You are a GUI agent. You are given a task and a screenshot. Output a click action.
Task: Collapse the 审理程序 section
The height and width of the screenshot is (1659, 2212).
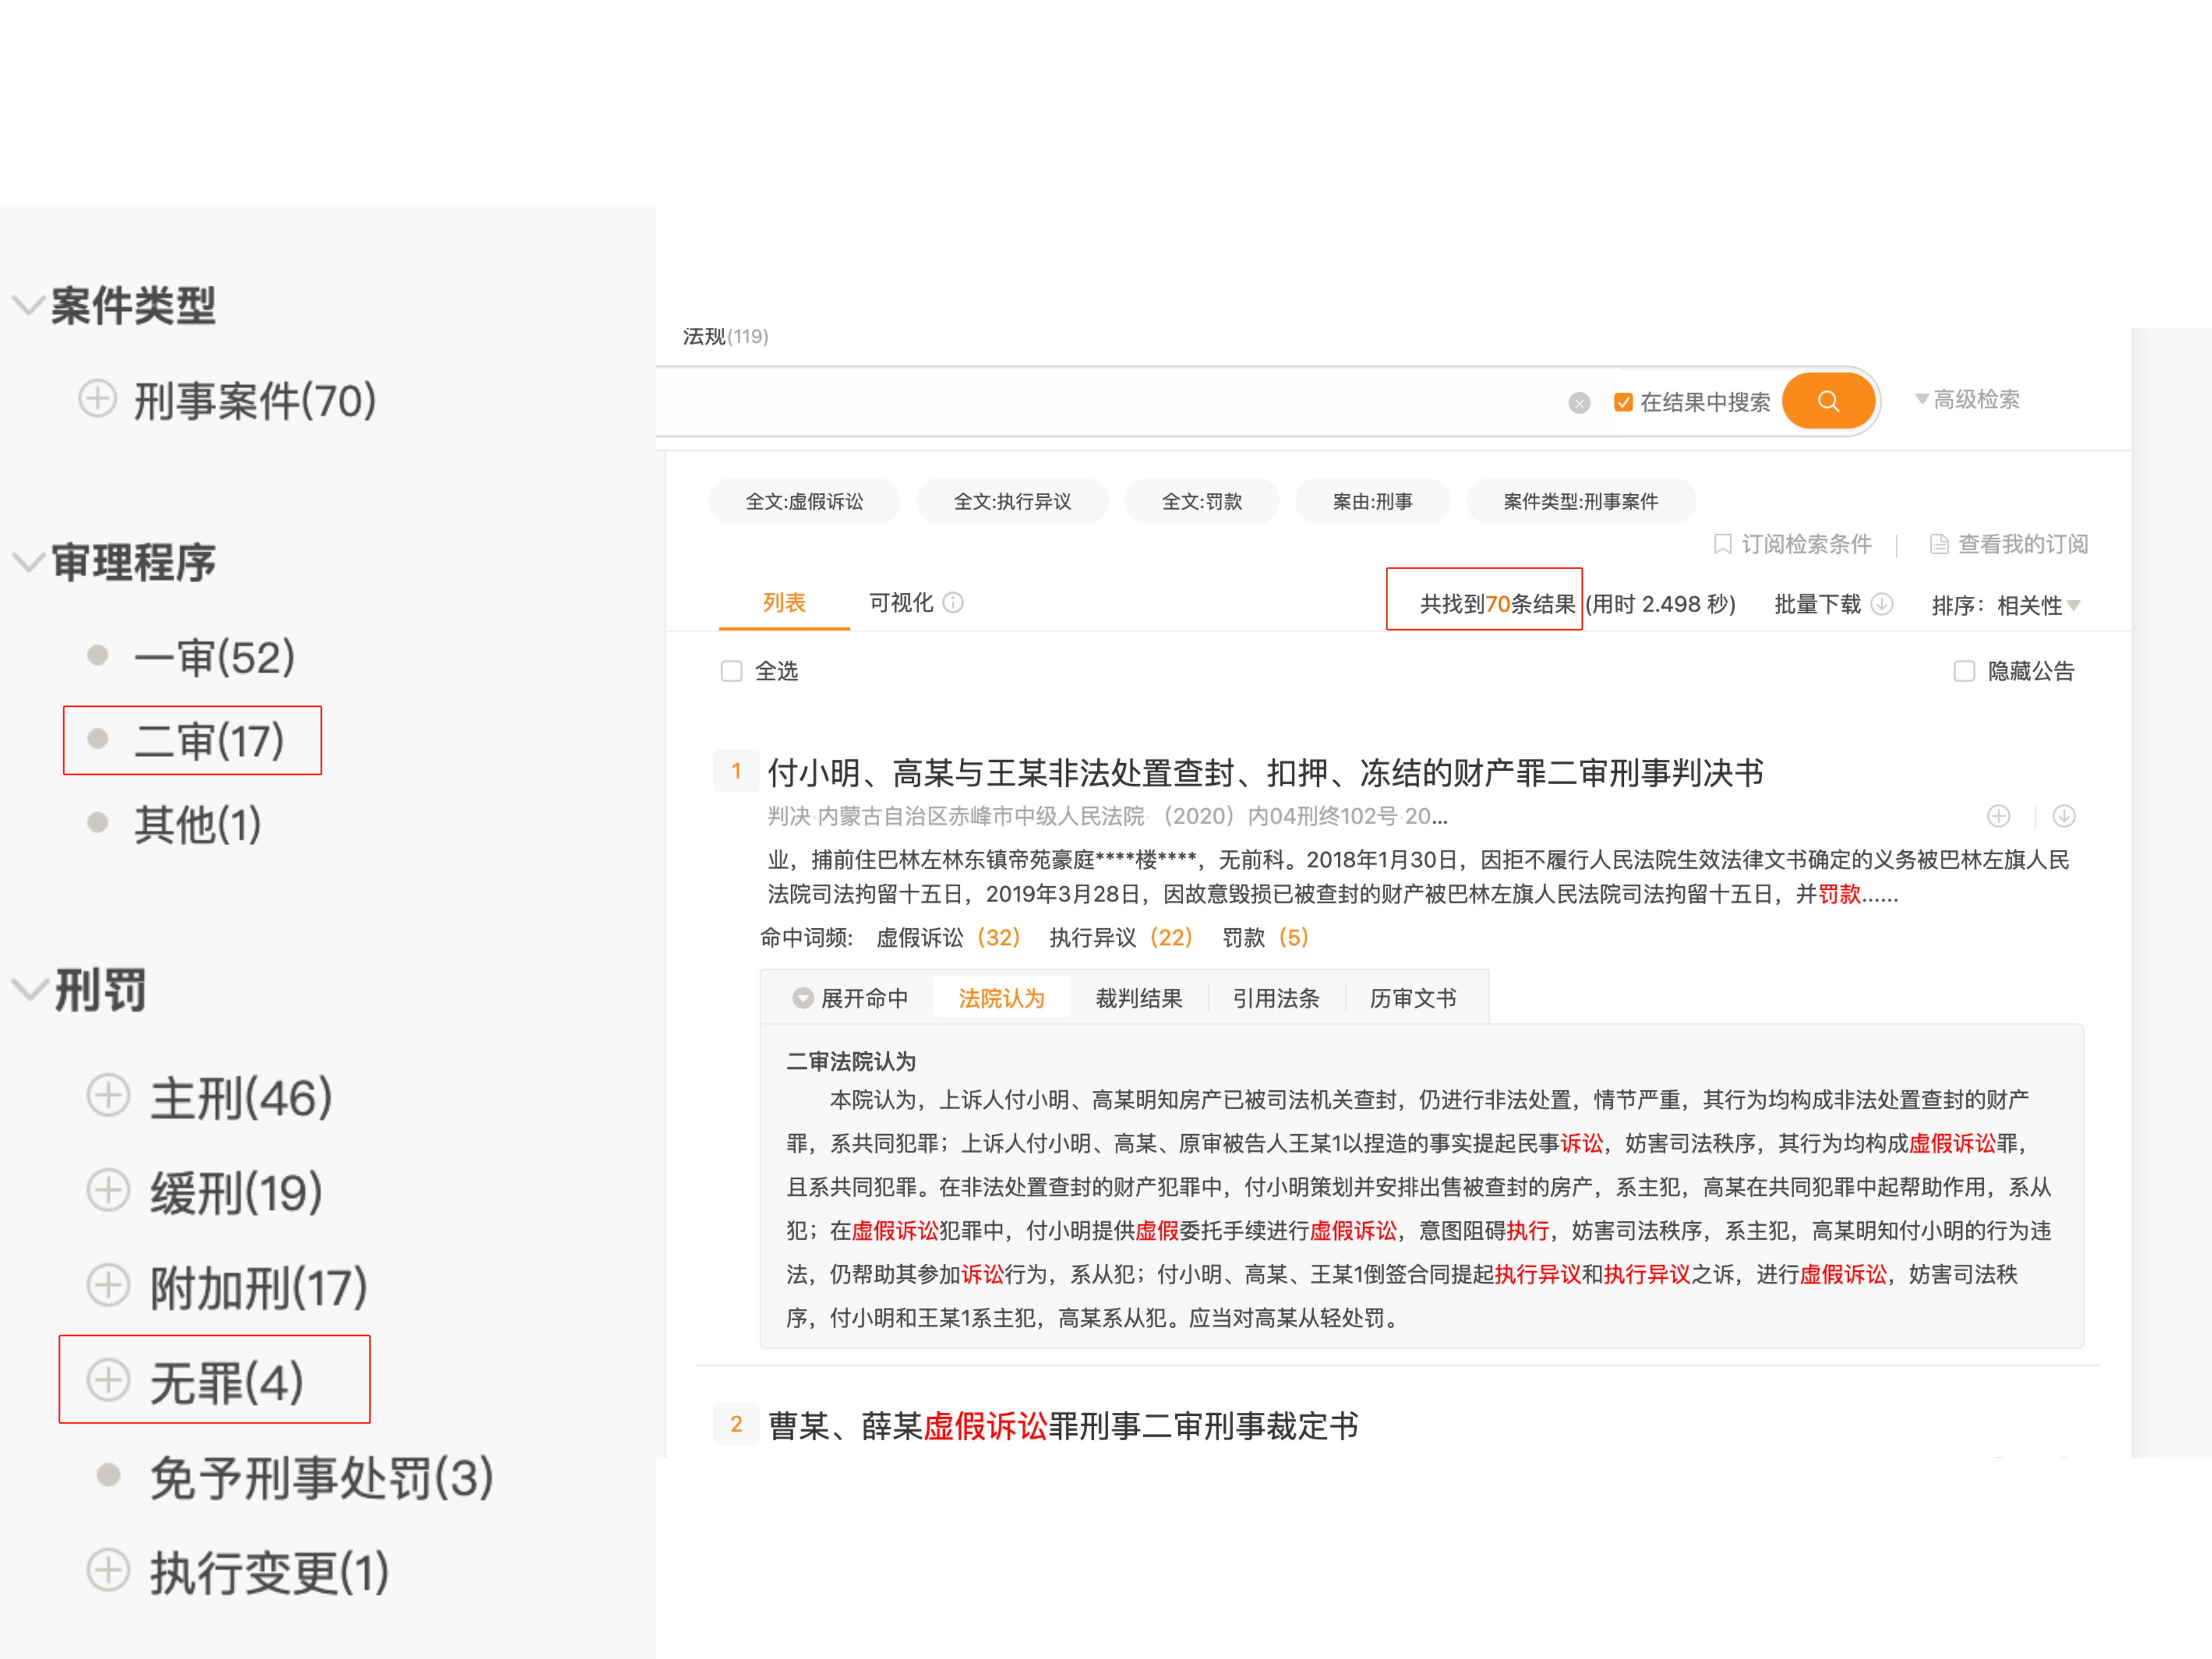(x=28, y=562)
